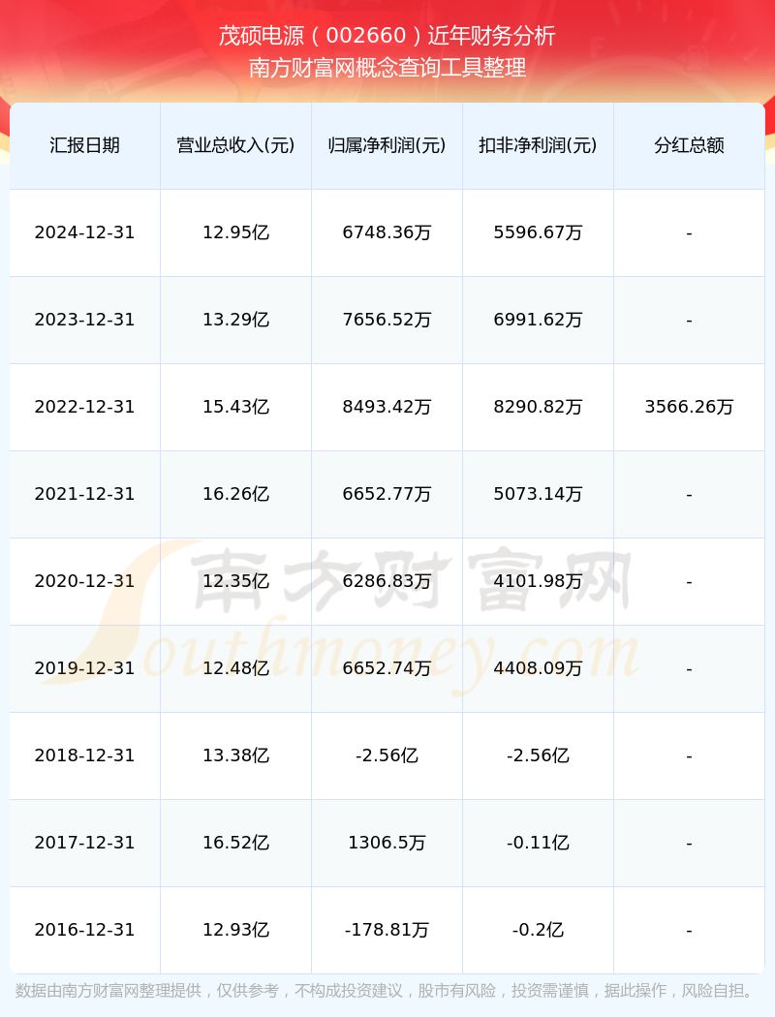The image size is (775, 1017).
Task: Click revenue value 16.26亿
Action: (x=236, y=494)
